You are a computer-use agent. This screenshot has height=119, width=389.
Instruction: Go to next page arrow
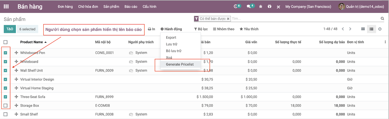pos(350,29)
